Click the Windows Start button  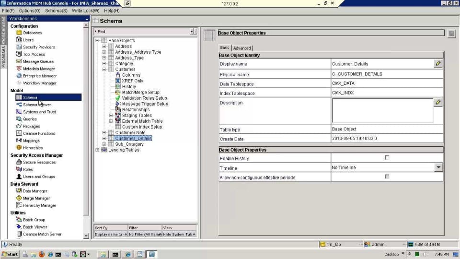[x=10, y=254]
